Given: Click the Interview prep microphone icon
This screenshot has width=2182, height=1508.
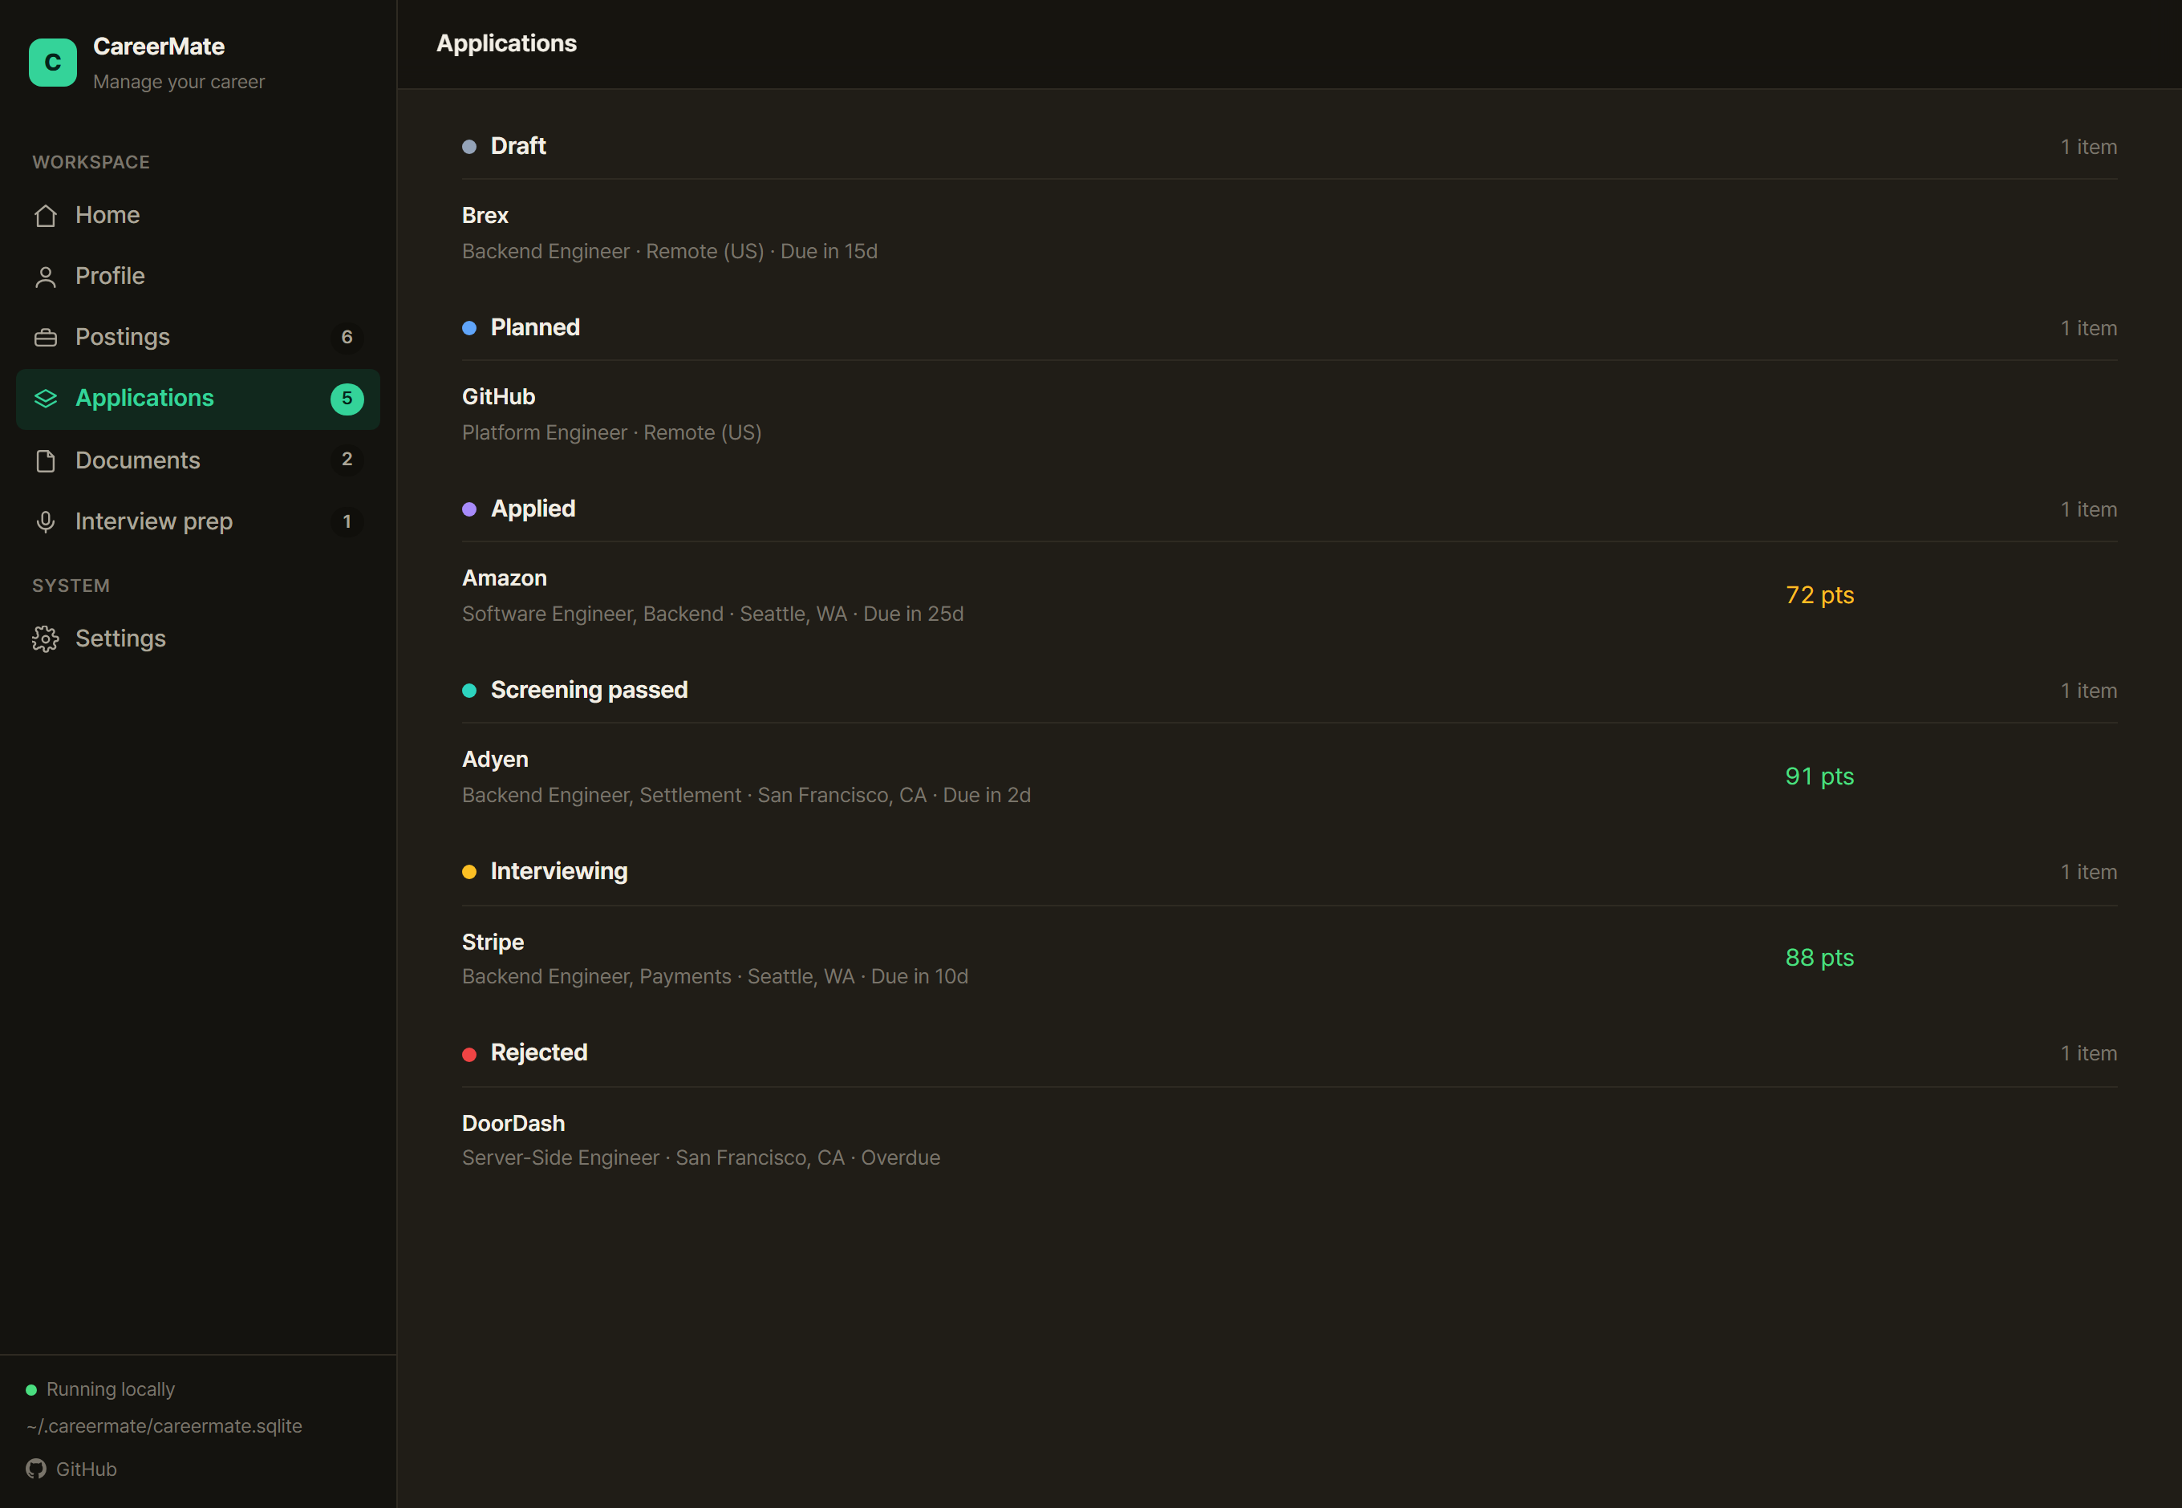Looking at the screenshot, I should pos(46,521).
